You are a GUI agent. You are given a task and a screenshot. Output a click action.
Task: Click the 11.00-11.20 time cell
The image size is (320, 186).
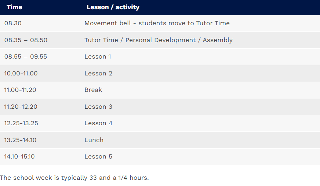click(x=20, y=90)
